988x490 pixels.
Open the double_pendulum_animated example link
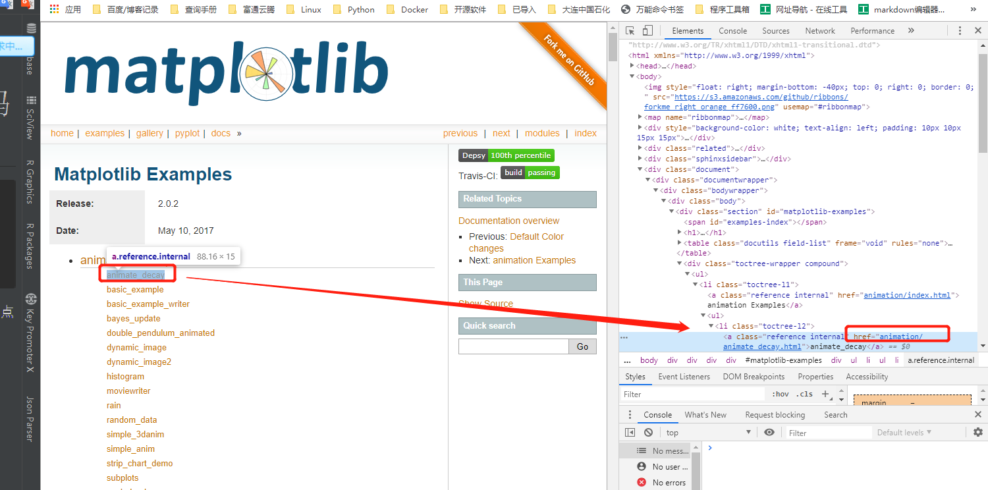point(161,333)
